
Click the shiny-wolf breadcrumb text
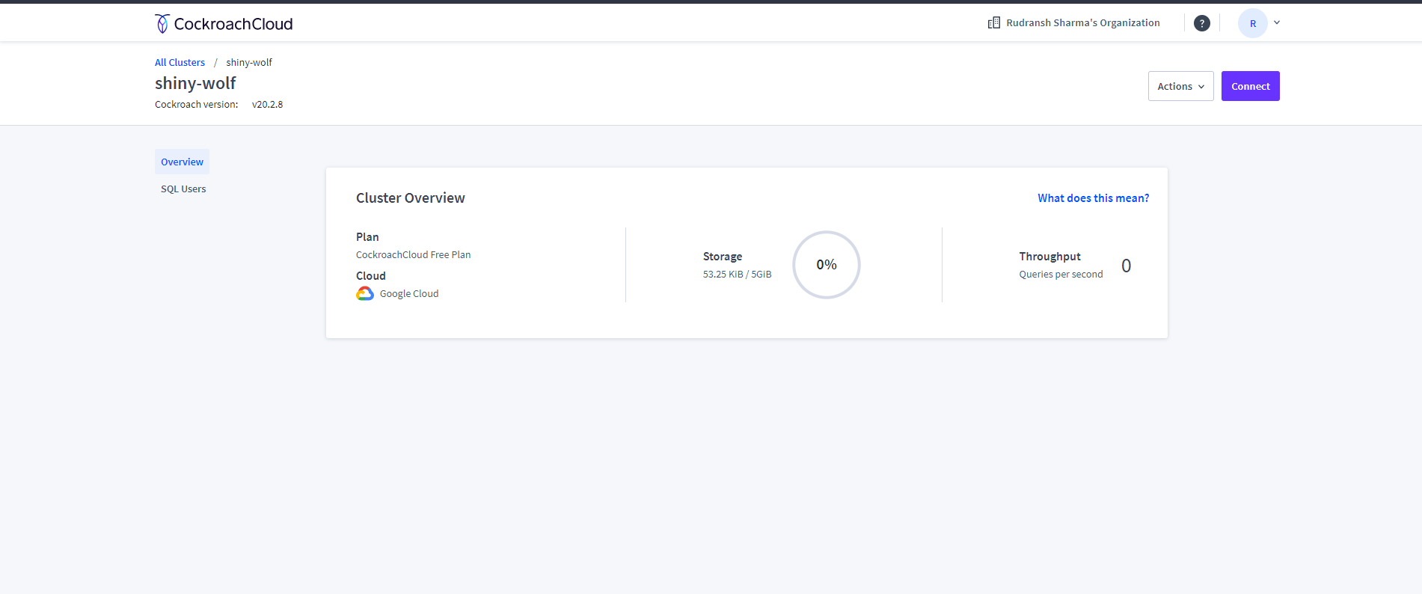249,63
